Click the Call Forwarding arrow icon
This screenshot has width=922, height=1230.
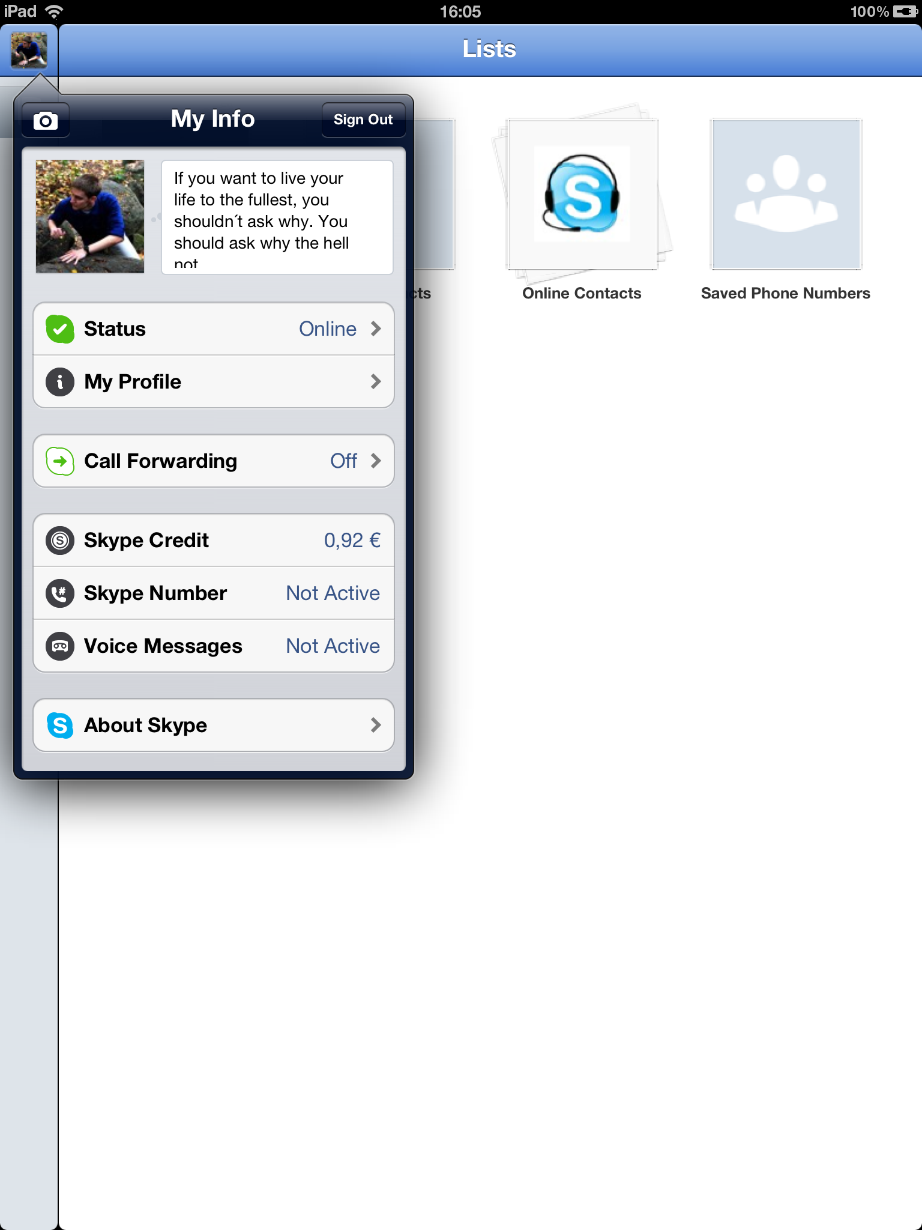60,461
